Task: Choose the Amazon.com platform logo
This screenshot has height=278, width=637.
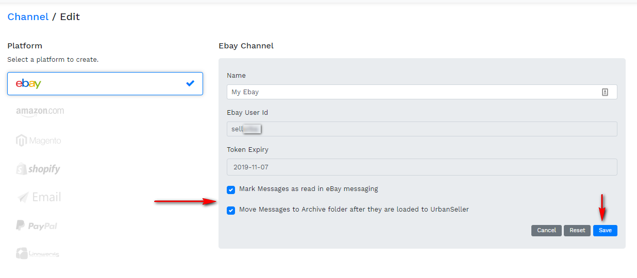Action: point(40,112)
